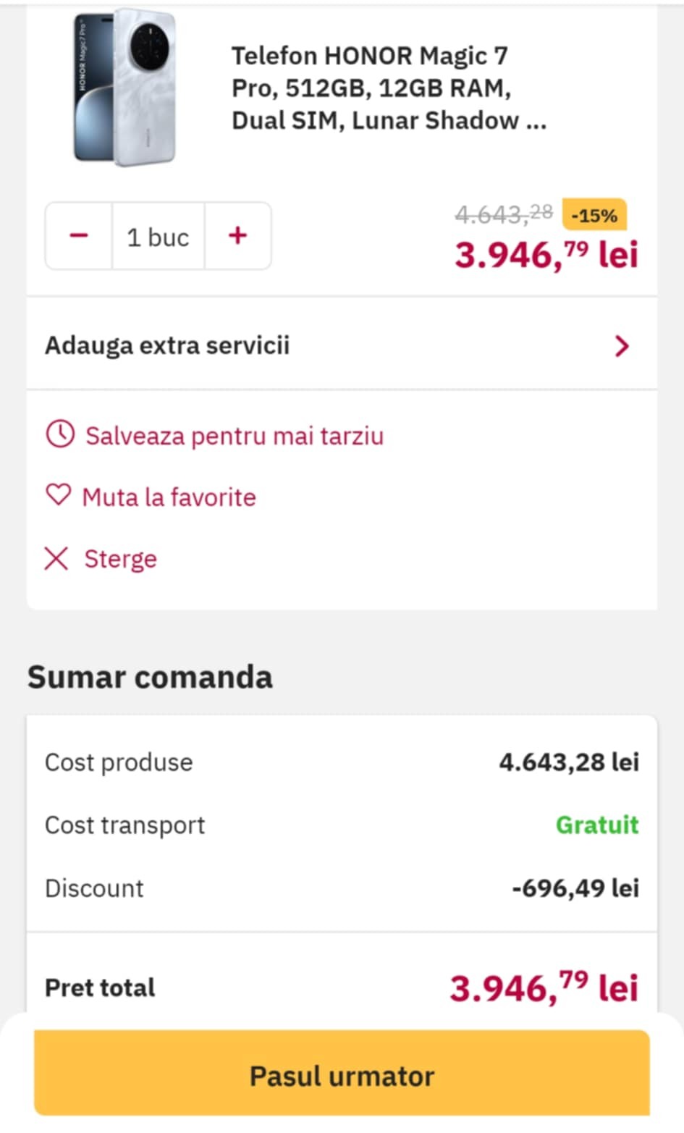The height and width of the screenshot is (1133, 684).
Task: Open the Adauga extra servicii row
Action: click(x=168, y=345)
